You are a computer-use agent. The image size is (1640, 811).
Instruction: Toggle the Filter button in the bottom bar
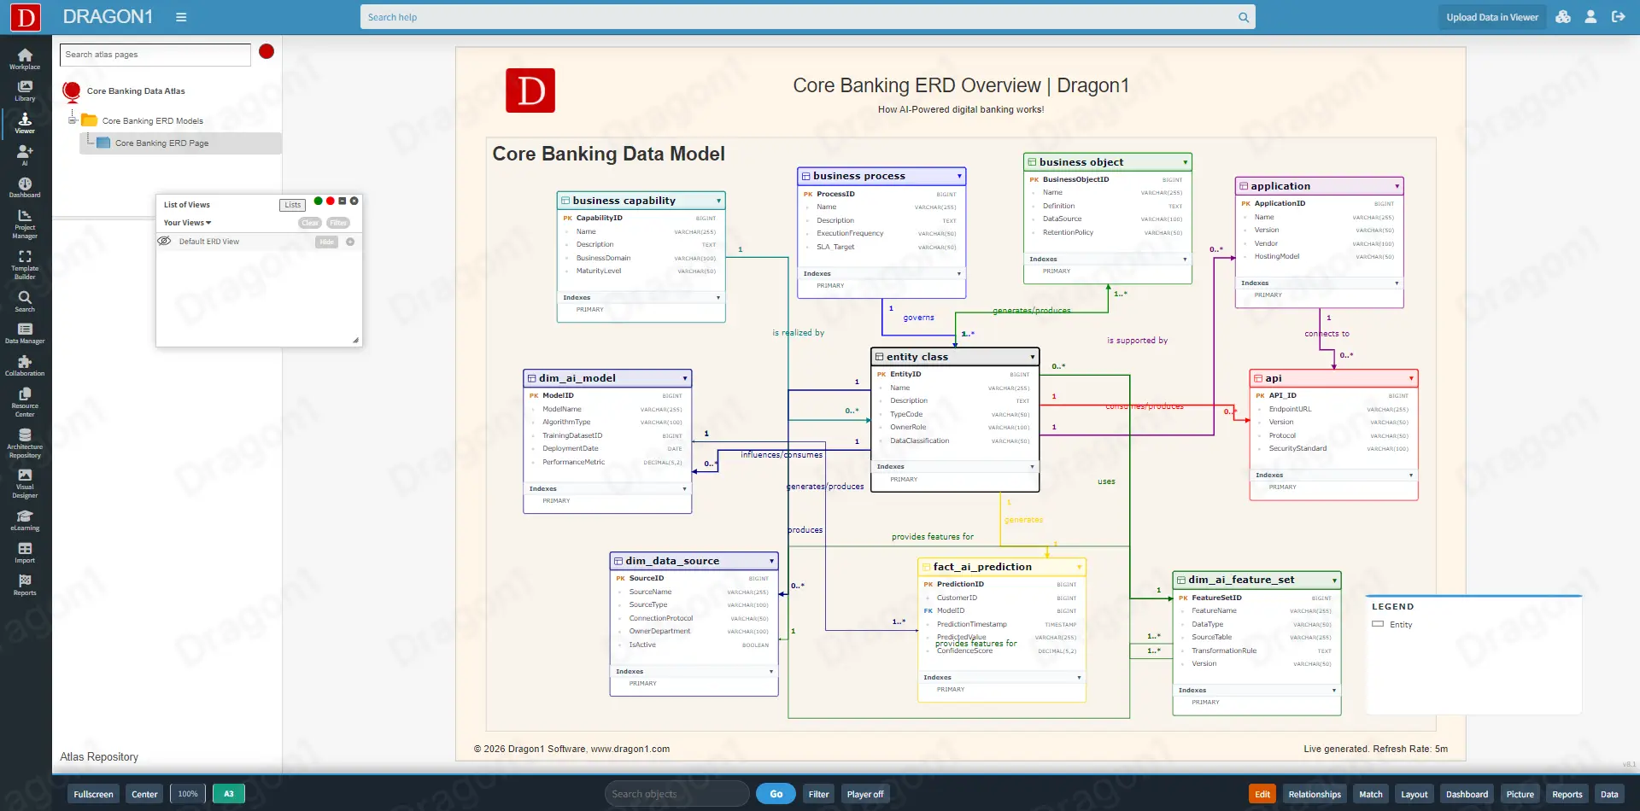[818, 794]
